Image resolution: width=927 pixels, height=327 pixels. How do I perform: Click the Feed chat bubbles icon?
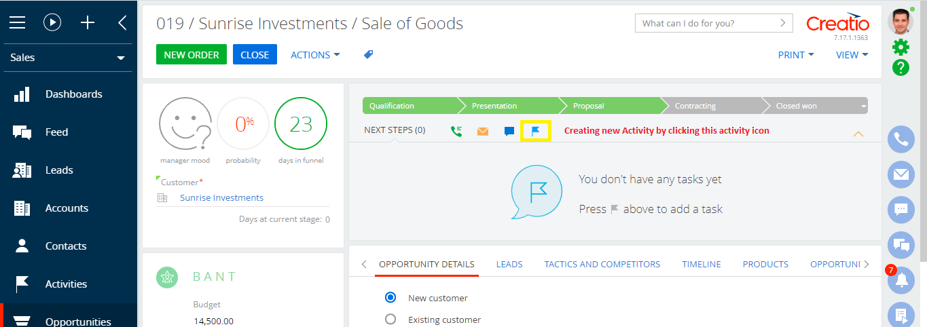[x=22, y=132]
